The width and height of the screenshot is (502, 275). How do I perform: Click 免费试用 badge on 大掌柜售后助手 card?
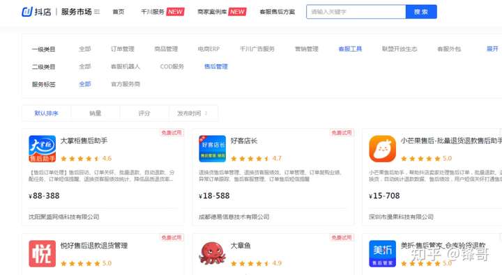pyautogui.click(x=172, y=132)
